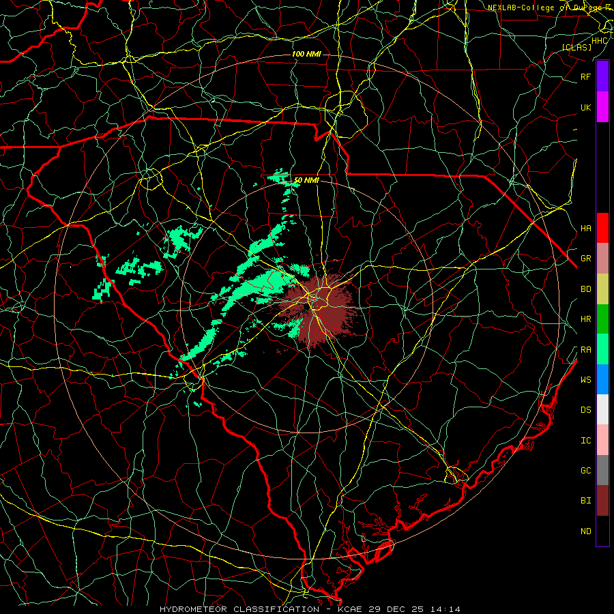Click the WS blue legend swatch
Image resolution: width=614 pixels, height=614 pixels.
point(602,379)
